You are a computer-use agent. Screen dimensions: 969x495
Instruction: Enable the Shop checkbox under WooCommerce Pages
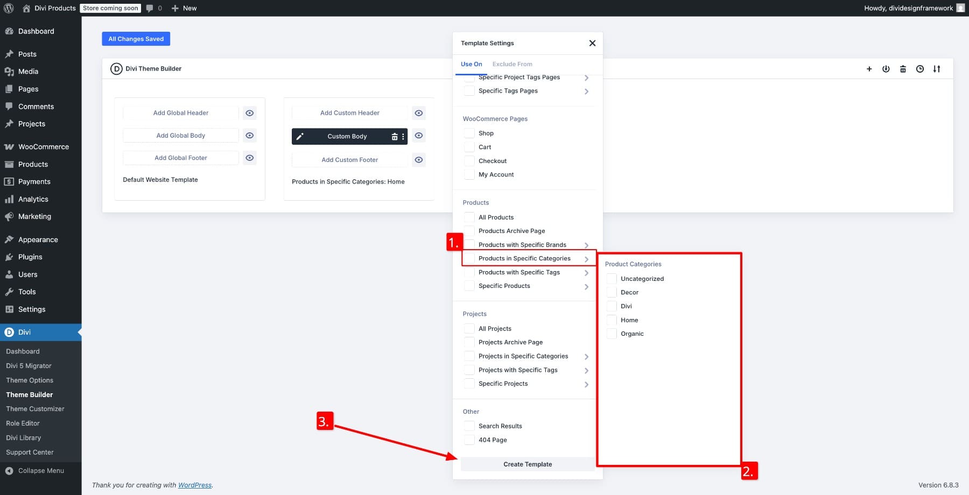[469, 133]
